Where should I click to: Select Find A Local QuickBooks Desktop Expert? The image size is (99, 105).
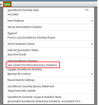click(49, 37)
